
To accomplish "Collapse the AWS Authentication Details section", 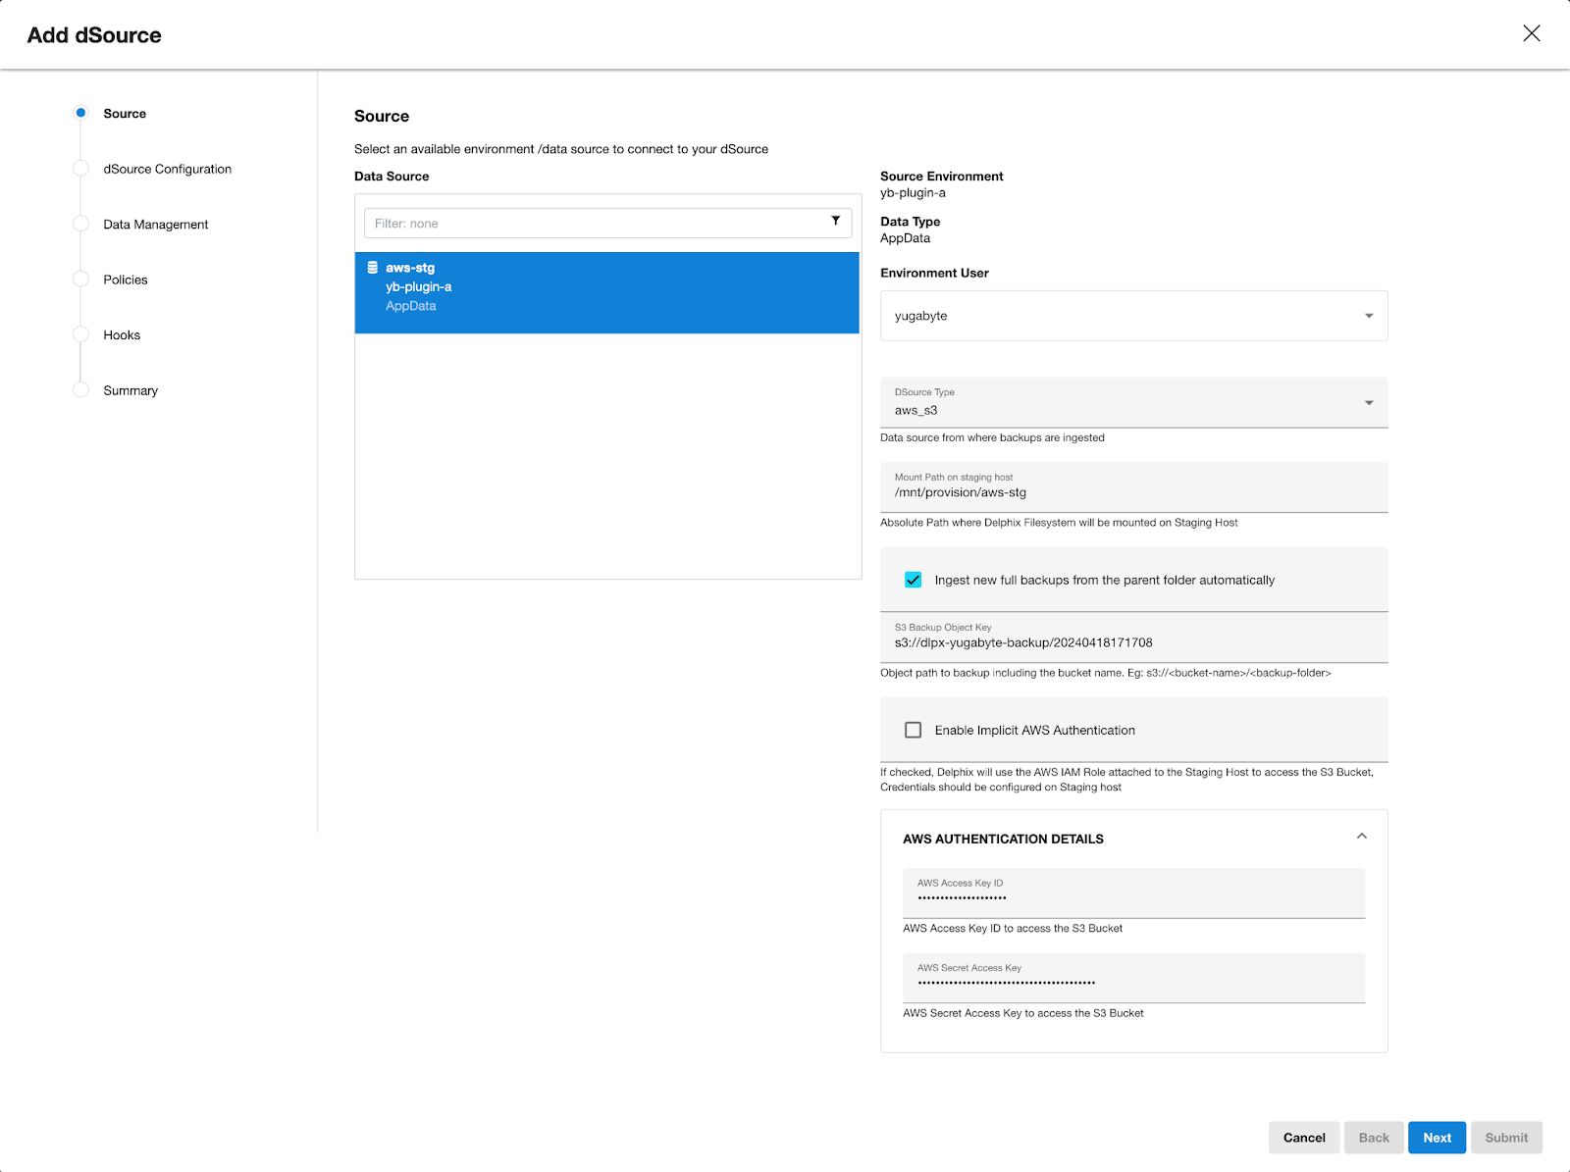I will point(1361,836).
